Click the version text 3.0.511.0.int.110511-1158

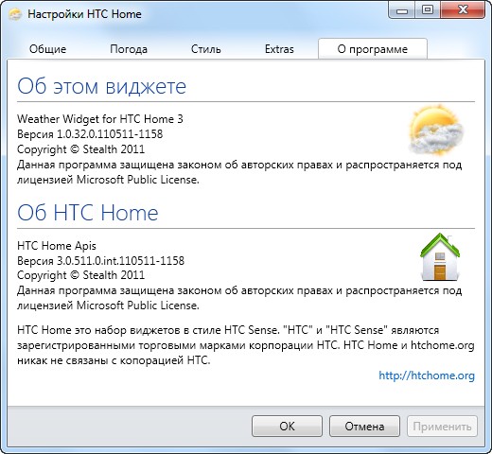coord(120,261)
